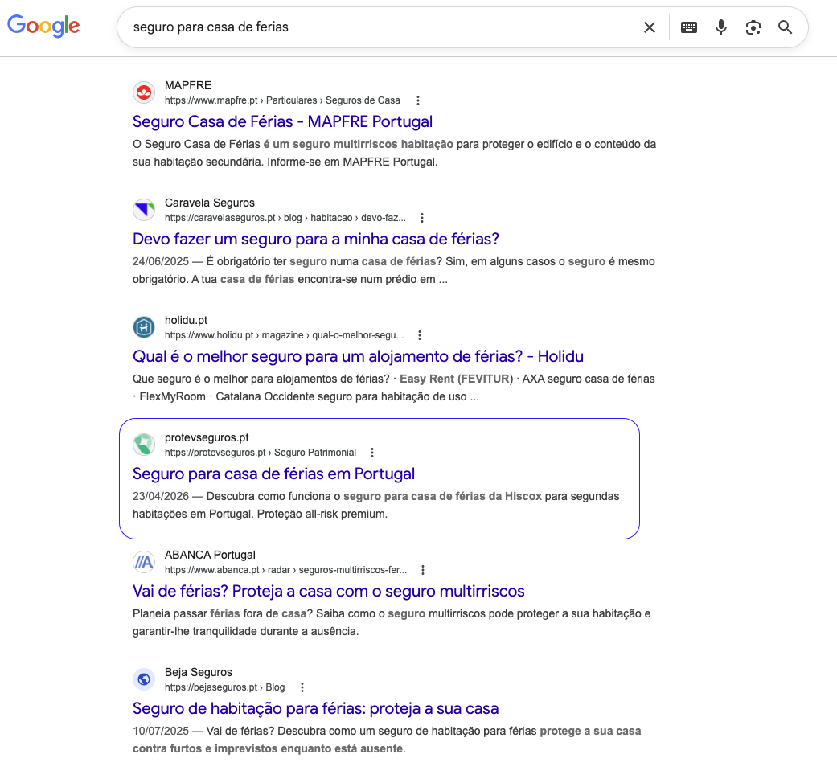Clear the search box with the X icon
Screen dimensions: 837x779
pyautogui.click(x=649, y=27)
